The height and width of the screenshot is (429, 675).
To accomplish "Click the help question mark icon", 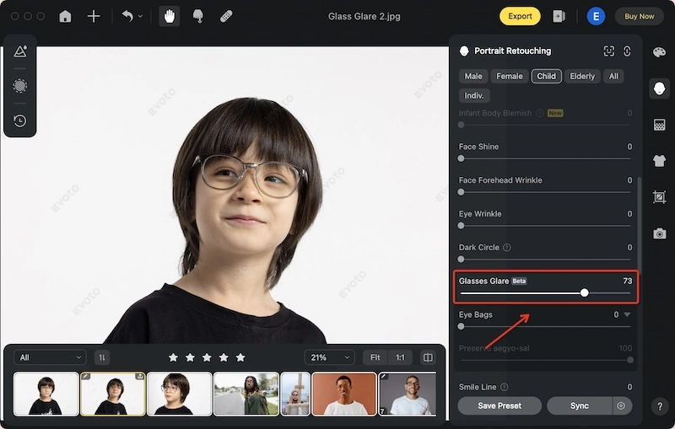I will pyautogui.click(x=660, y=406).
